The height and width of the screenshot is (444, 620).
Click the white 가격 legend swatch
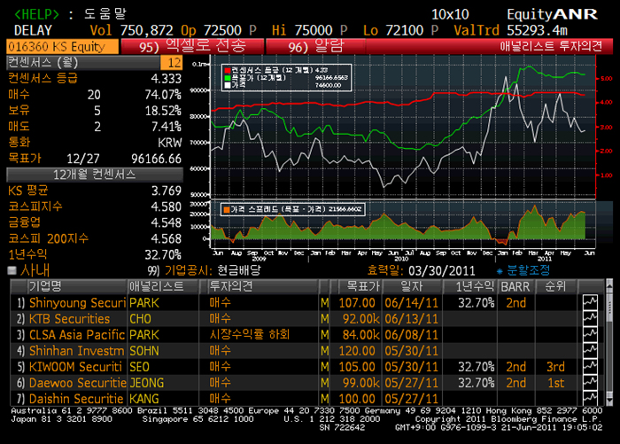pyautogui.click(x=228, y=85)
